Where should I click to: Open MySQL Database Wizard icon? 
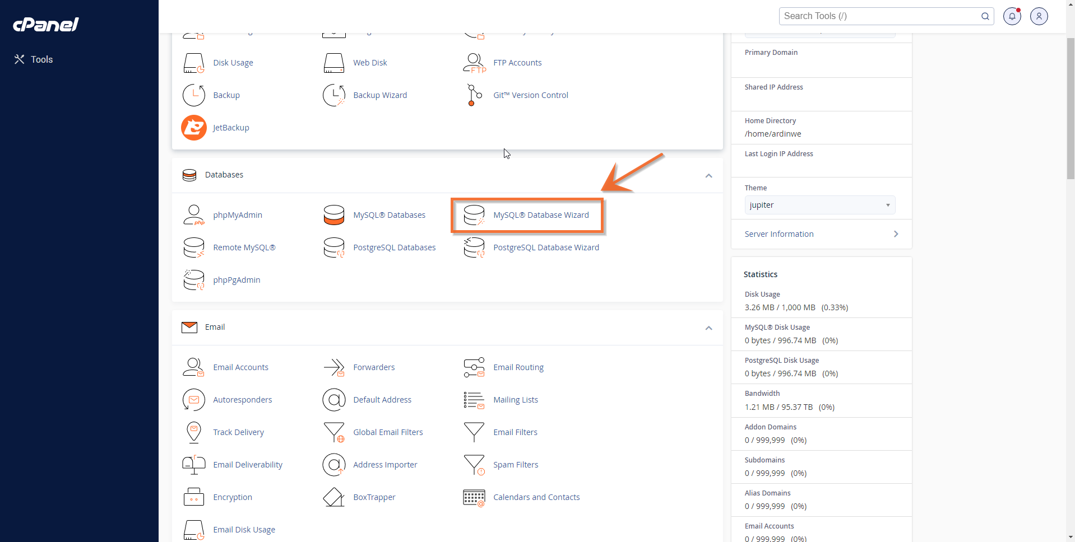[474, 215]
